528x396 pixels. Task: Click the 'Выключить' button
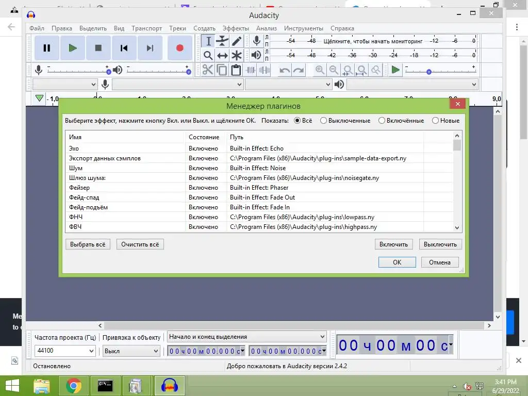(440, 244)
